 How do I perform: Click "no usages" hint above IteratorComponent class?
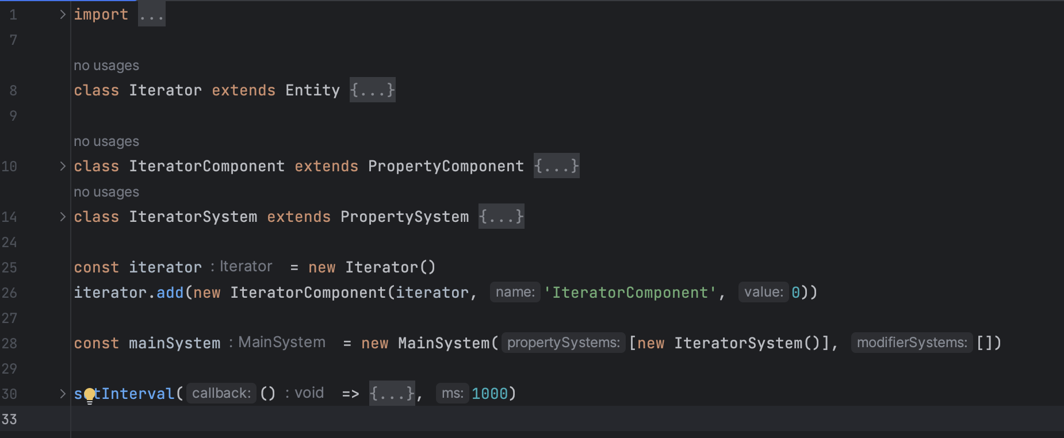point(106,141)
